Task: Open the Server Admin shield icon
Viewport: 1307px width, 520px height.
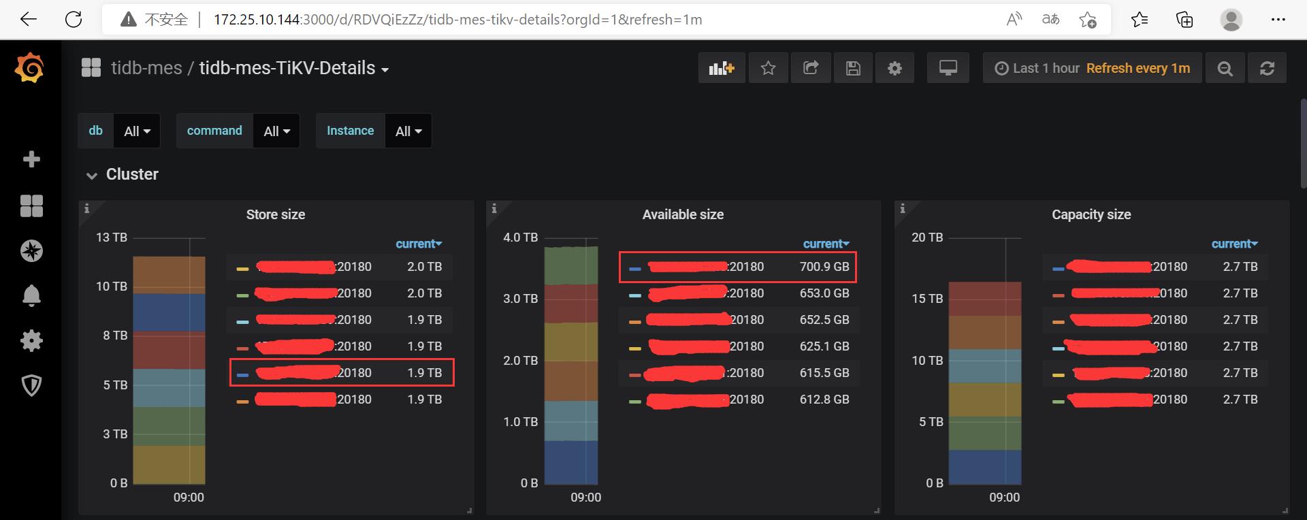Action: (x=31, y=386)
